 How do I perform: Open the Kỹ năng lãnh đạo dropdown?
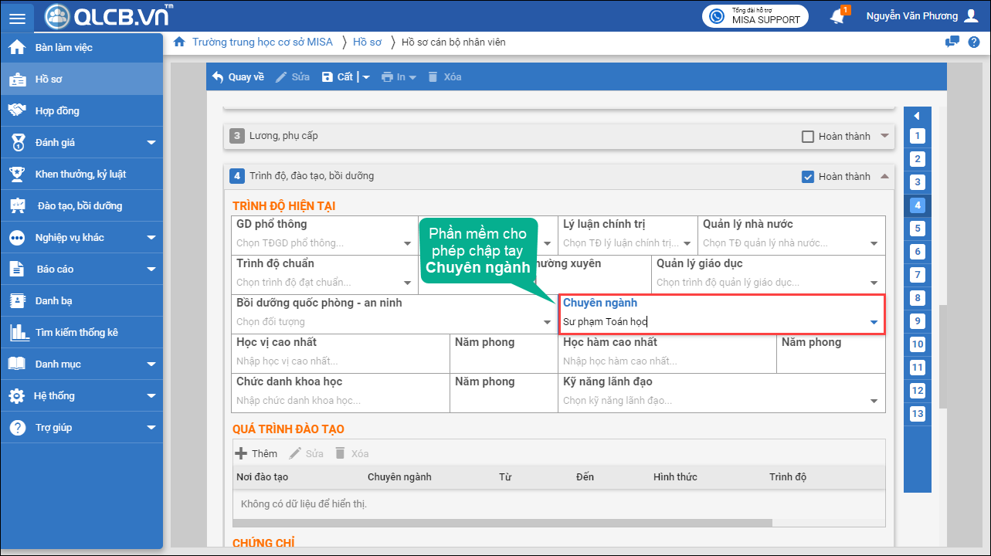(874, 401)
